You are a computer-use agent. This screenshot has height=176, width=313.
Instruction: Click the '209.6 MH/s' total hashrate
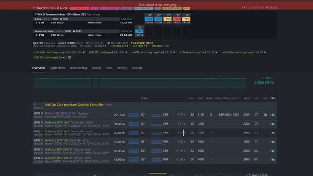click(264, 82)
